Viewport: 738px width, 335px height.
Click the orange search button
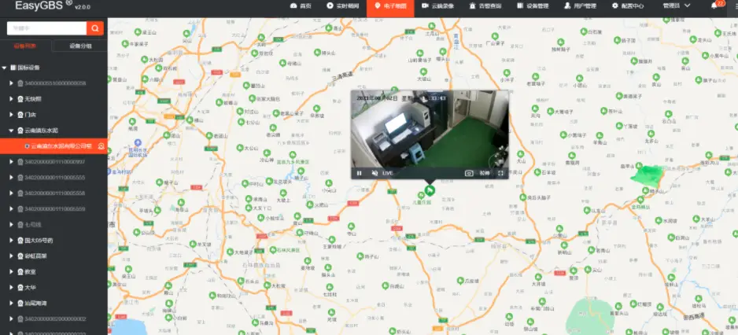(x=95, y=28)
